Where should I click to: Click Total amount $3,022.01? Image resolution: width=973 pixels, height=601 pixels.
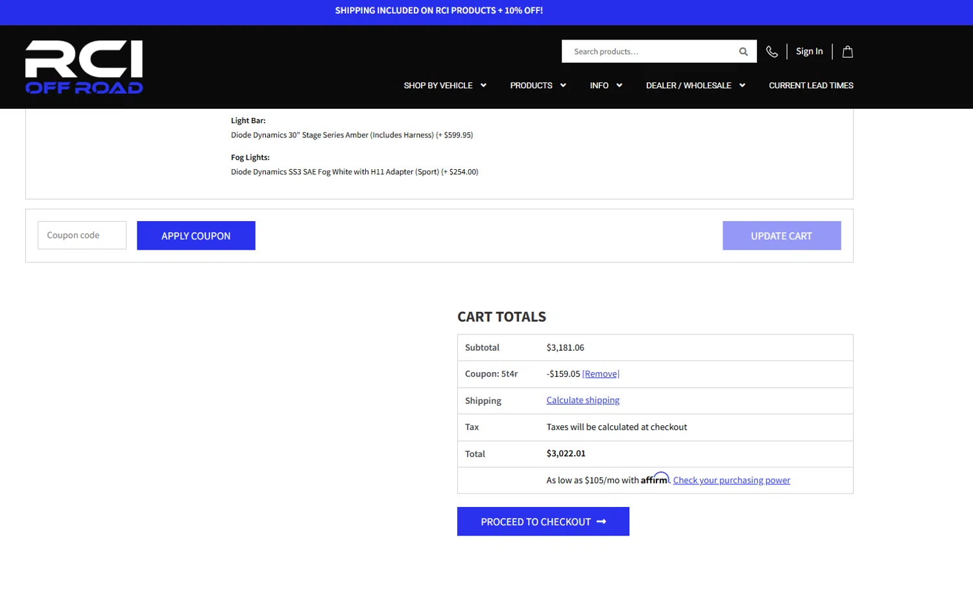[566, 453]
